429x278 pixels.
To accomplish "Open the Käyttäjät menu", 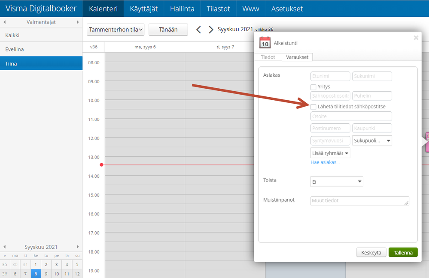I will 143,9.
